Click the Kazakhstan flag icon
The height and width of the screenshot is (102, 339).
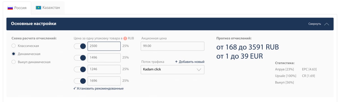coord(38,8)
